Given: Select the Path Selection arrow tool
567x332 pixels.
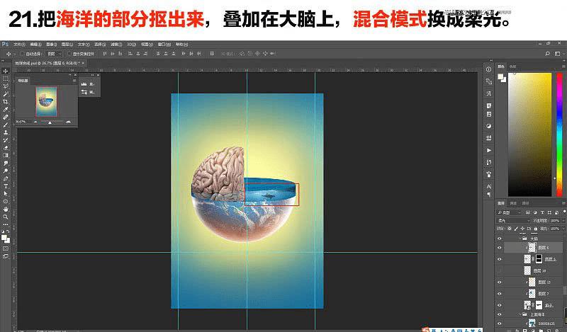Looking at the screenshot, I should (x=6, y=194).
